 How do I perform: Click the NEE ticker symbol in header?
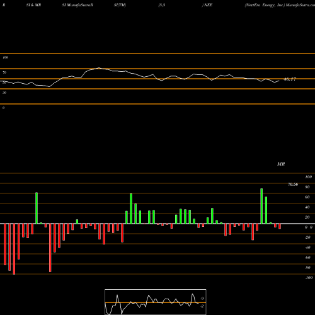pos(208,5)
